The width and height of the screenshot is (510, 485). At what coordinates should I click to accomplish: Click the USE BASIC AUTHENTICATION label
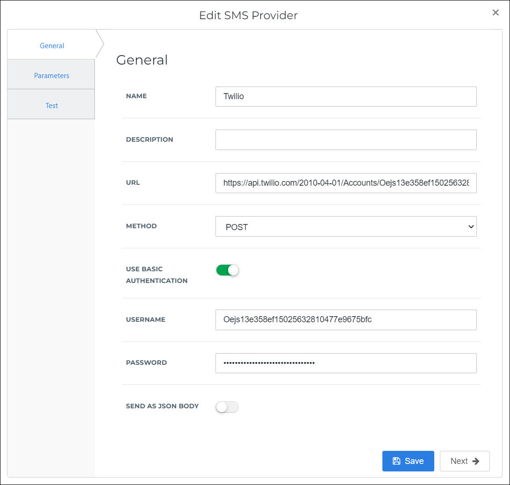[x=157, y=275]
